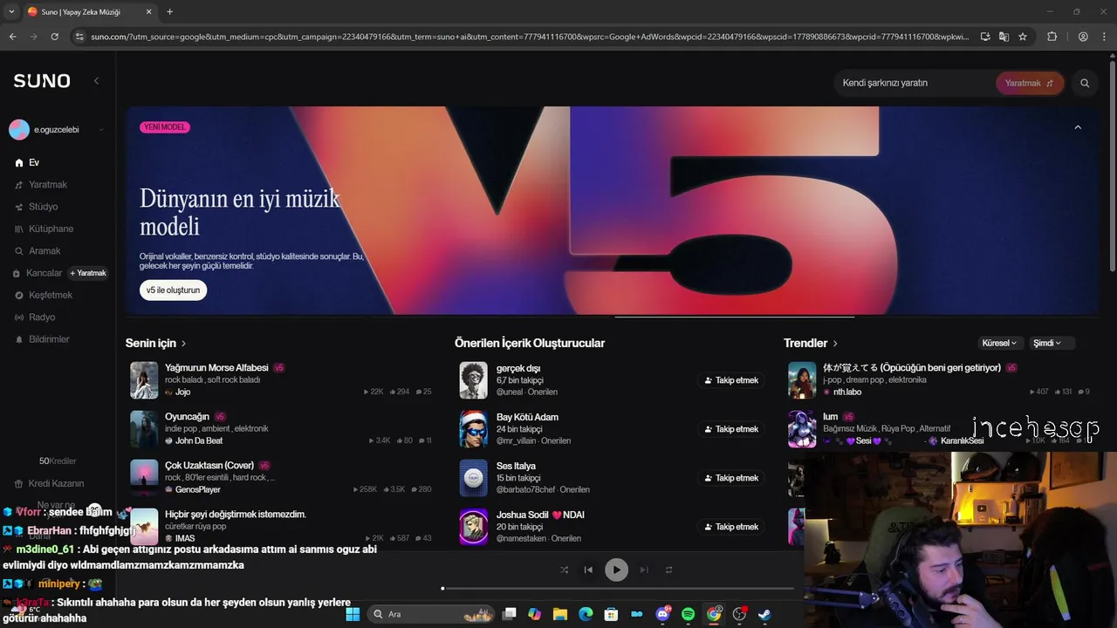Open Çok Uzaktasın (Cover) thumbnail
1117x628 pixels.
point(144,478)
